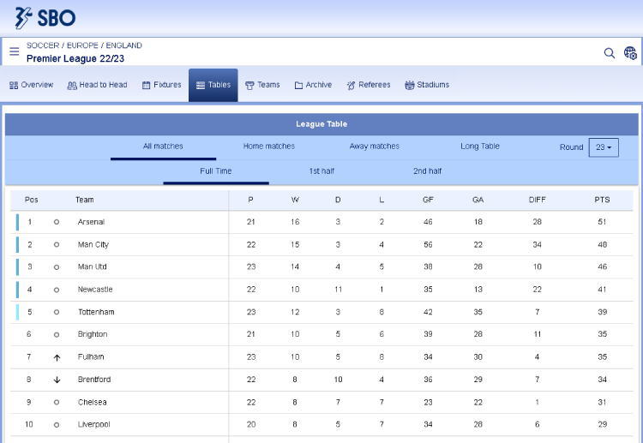This screenshot has width=643, height=443.
Task: Switch to Long Table view
Action: click(479, 147)
